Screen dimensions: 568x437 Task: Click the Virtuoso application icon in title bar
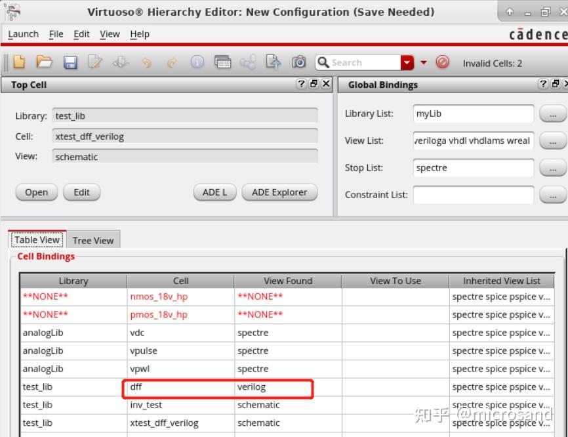(x=12, y=12)
